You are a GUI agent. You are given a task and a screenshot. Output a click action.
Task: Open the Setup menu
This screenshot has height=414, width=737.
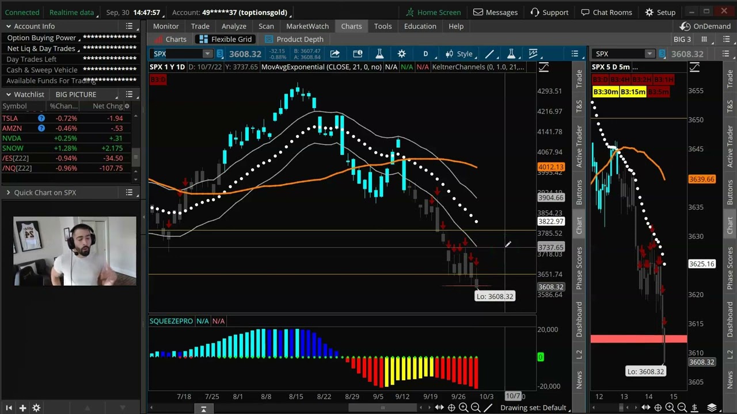(660, 12)
